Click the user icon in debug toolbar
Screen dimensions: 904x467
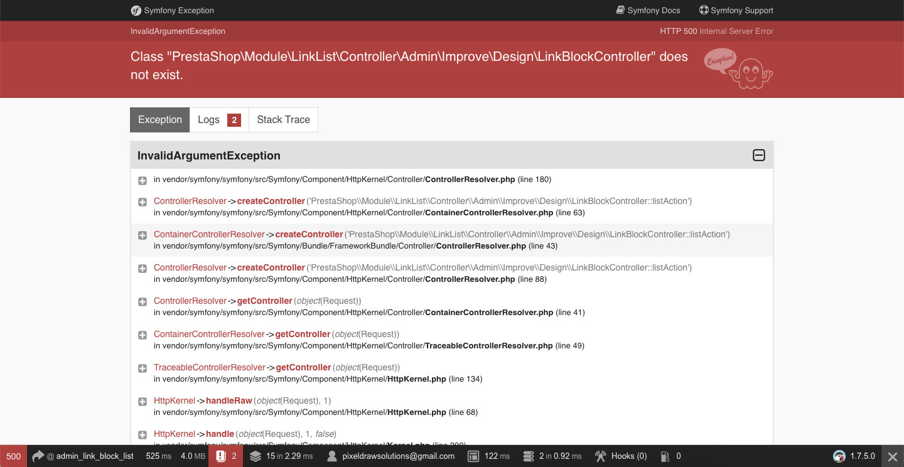click(x=332, y=456)
